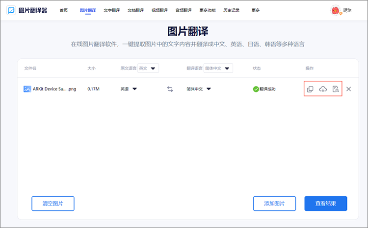Click the copy translation icon
This screenshot has width=368, height=228.
coord(310,89)
